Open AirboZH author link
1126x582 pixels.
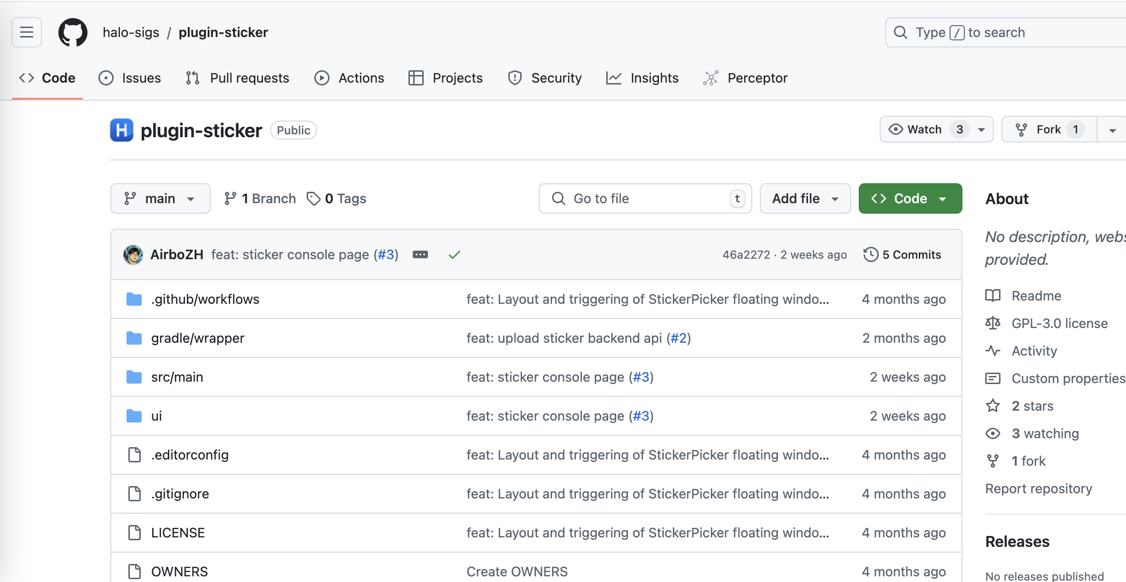[177, 255]
